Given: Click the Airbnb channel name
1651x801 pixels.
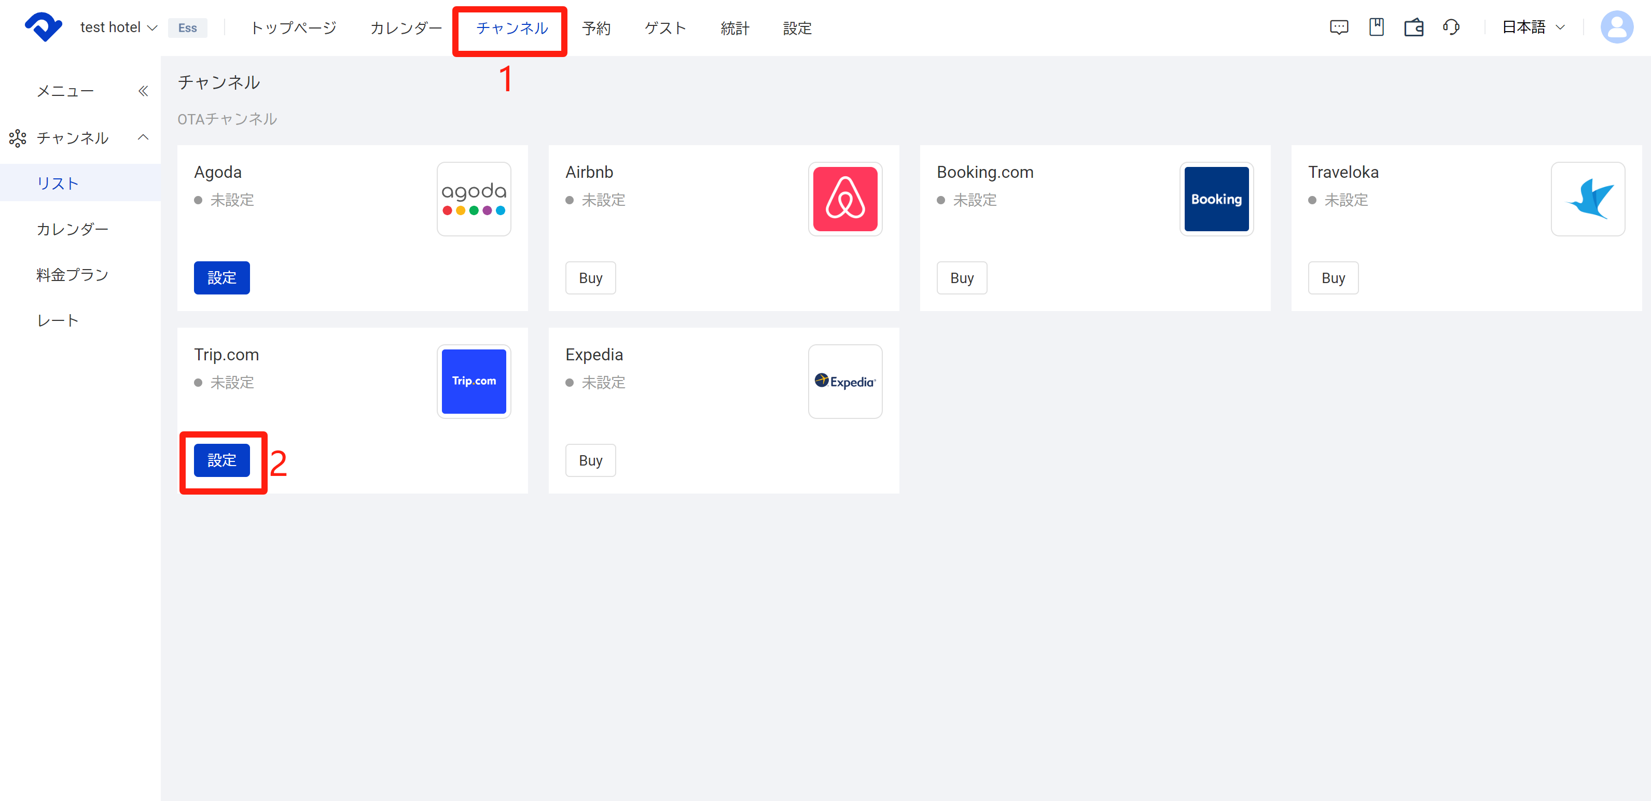Looking at the screenshot, I should coord(589,172).
